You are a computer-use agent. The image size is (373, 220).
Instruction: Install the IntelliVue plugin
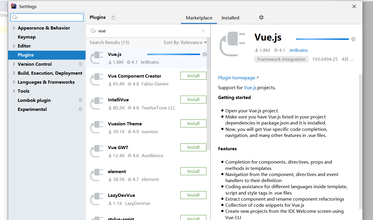[193, 100]
